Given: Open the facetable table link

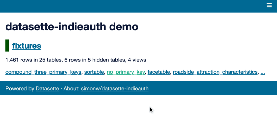Looking at the screenshot, I should tap(159, 72).
